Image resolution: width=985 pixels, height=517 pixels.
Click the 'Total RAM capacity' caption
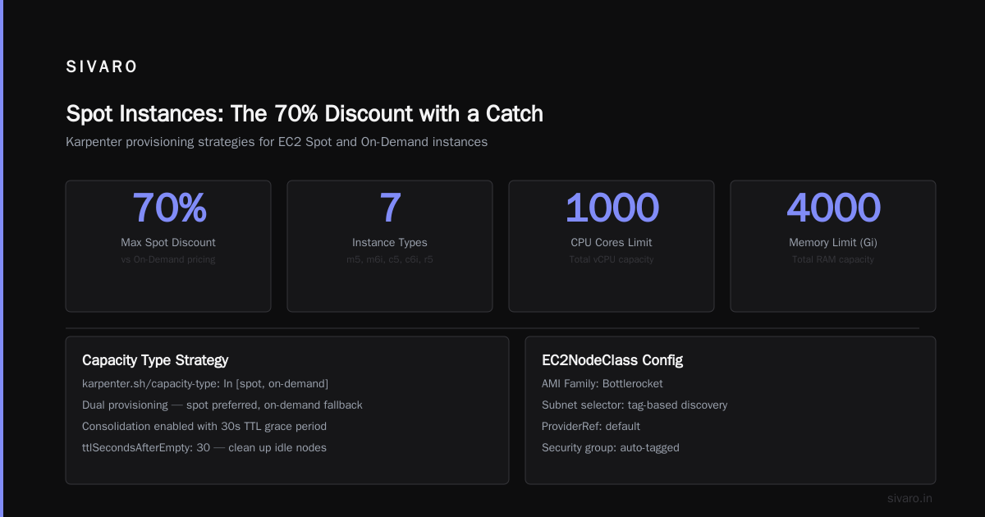tap(833, 259)
